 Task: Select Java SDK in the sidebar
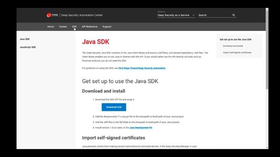24,39
